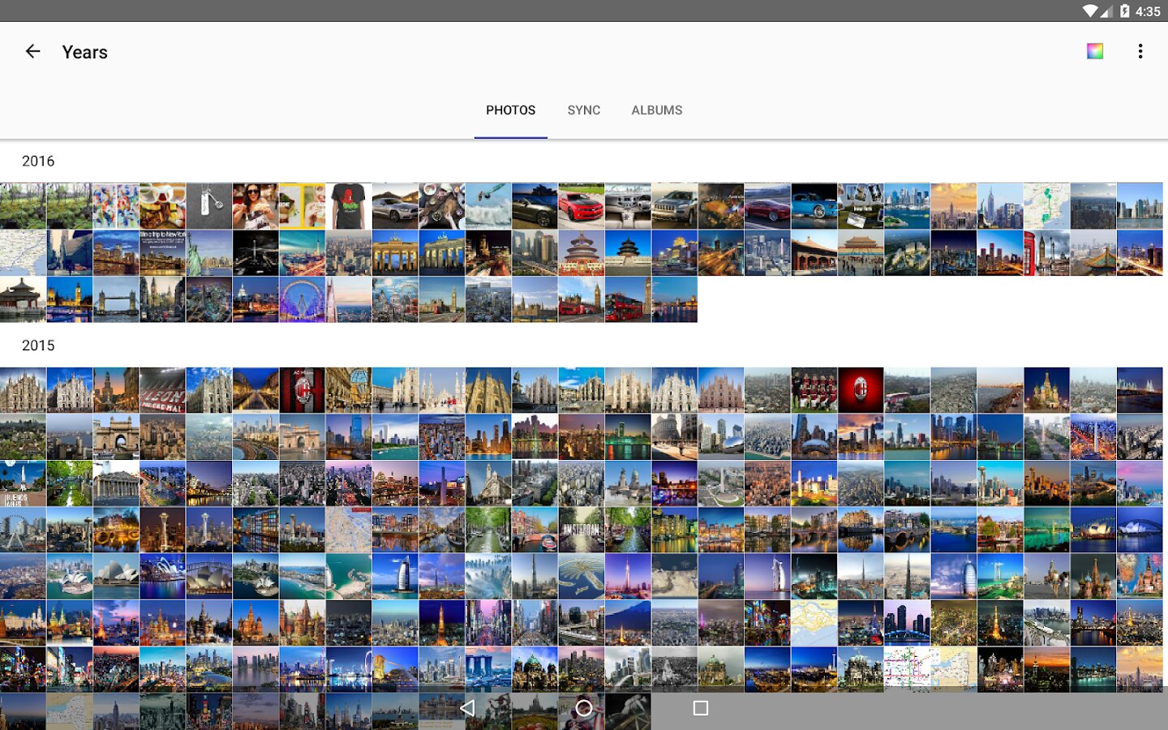Screen dimensions: 1168x730
Task: Tap the Android home circle button
Action: 583,708
